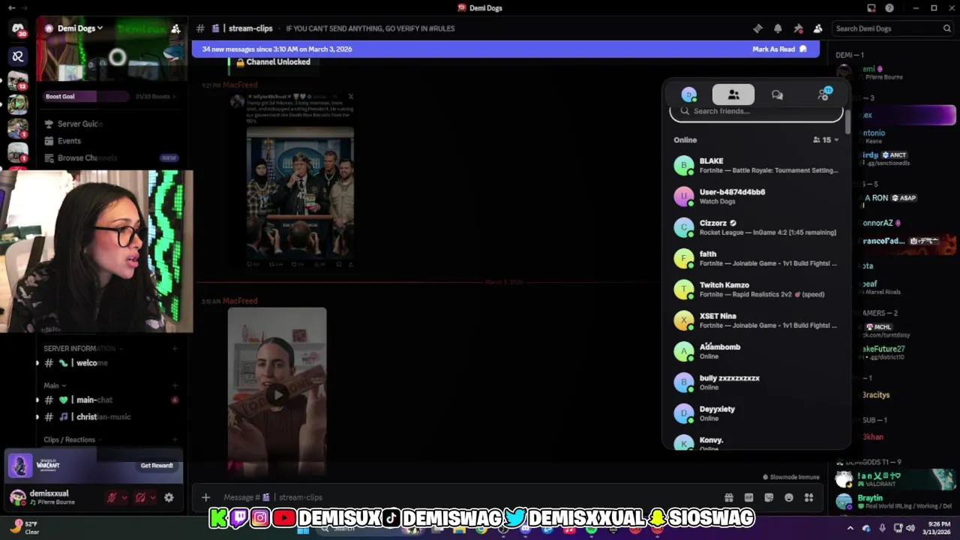The image size is (960, 540).
Task: Click MacFreed username at 3:10 AM message
Action: tap(240, 301)
